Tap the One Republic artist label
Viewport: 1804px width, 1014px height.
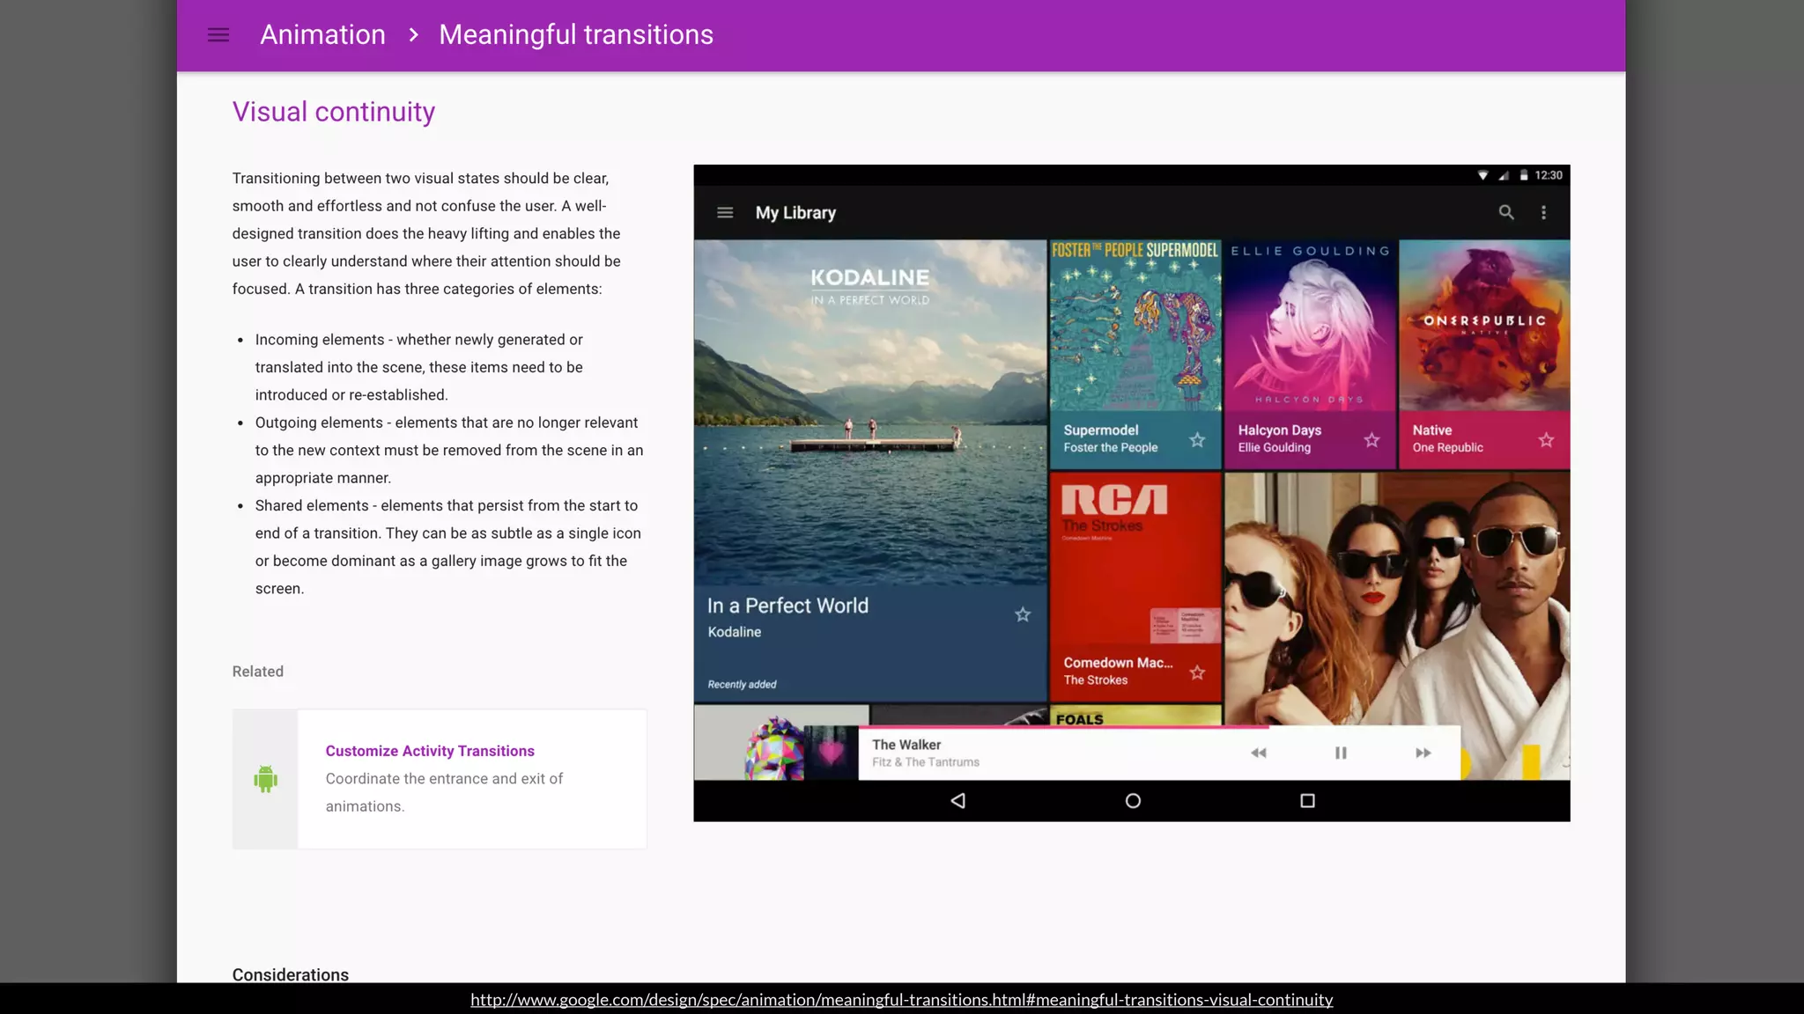pos(1448,448)
